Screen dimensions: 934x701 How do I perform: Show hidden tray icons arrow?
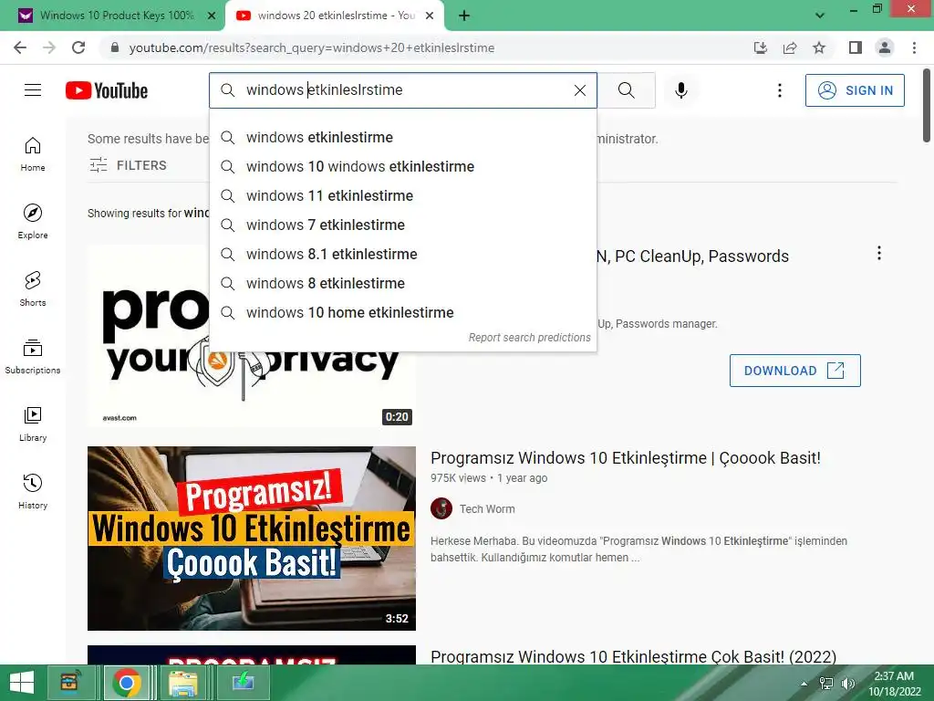(804, 684)
